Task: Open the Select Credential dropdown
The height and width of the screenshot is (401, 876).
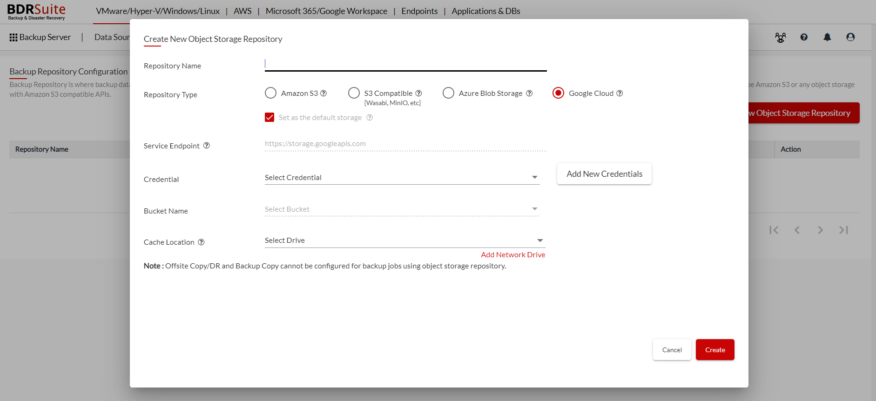Action: 402,178
